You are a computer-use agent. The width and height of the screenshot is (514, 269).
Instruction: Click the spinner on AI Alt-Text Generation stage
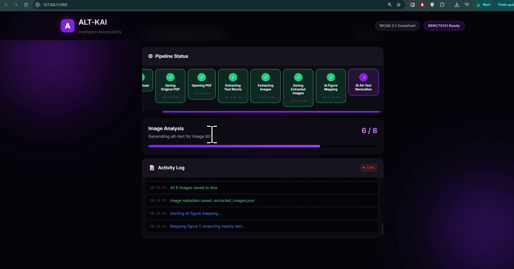click(363, 77)
